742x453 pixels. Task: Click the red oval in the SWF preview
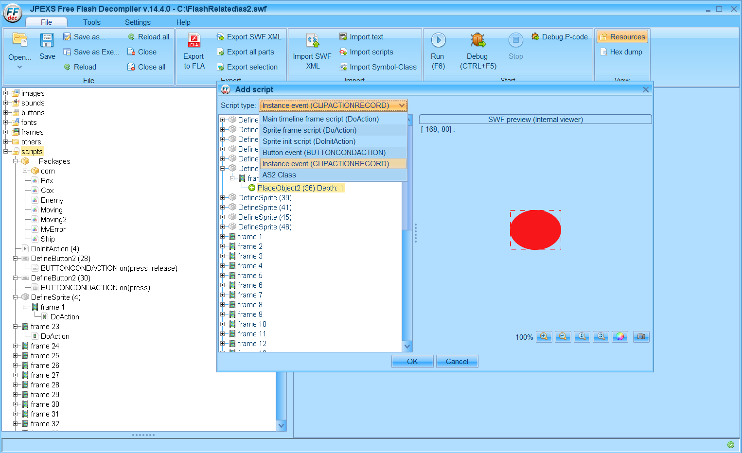click(x=535, y=230)
